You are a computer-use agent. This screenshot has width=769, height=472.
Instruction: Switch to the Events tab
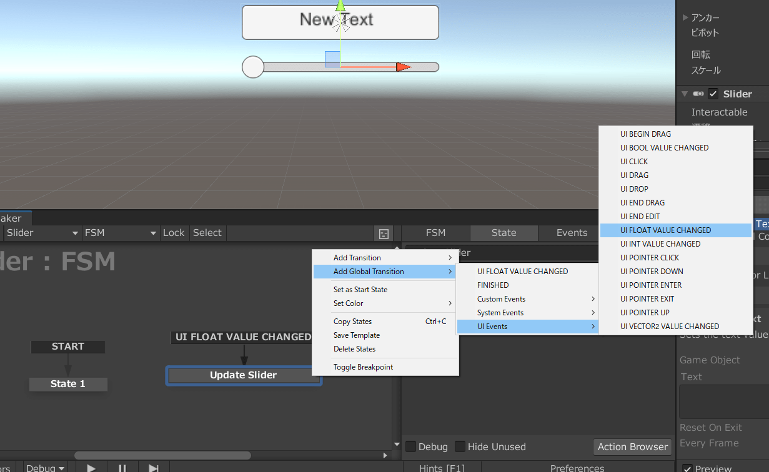(x=572, y=233)
